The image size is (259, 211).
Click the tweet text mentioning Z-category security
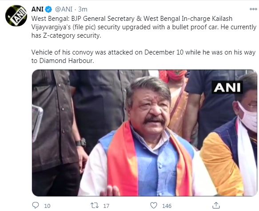[66, 35]
